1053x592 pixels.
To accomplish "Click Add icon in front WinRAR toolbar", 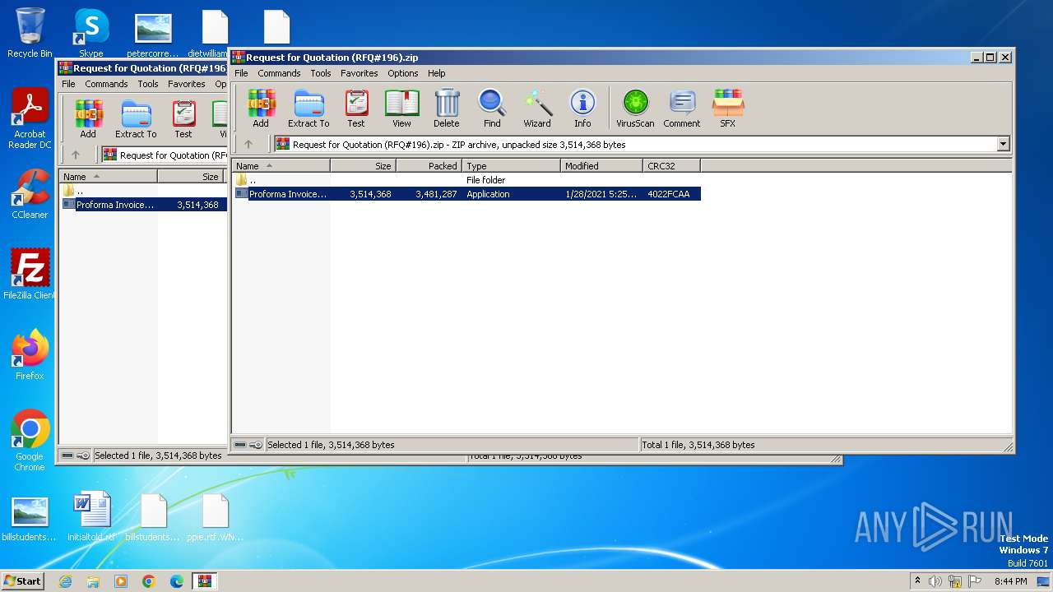I will 261,109.
